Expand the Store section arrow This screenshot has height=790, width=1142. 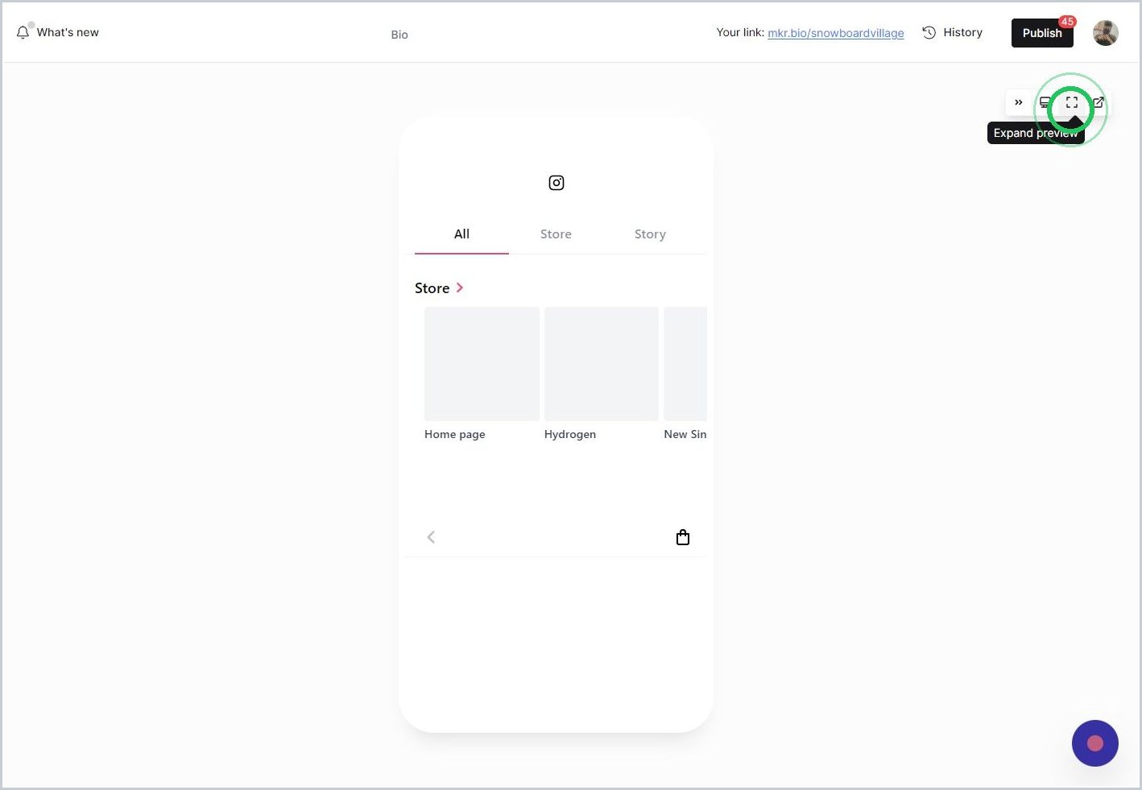click(x=460, y=287)
